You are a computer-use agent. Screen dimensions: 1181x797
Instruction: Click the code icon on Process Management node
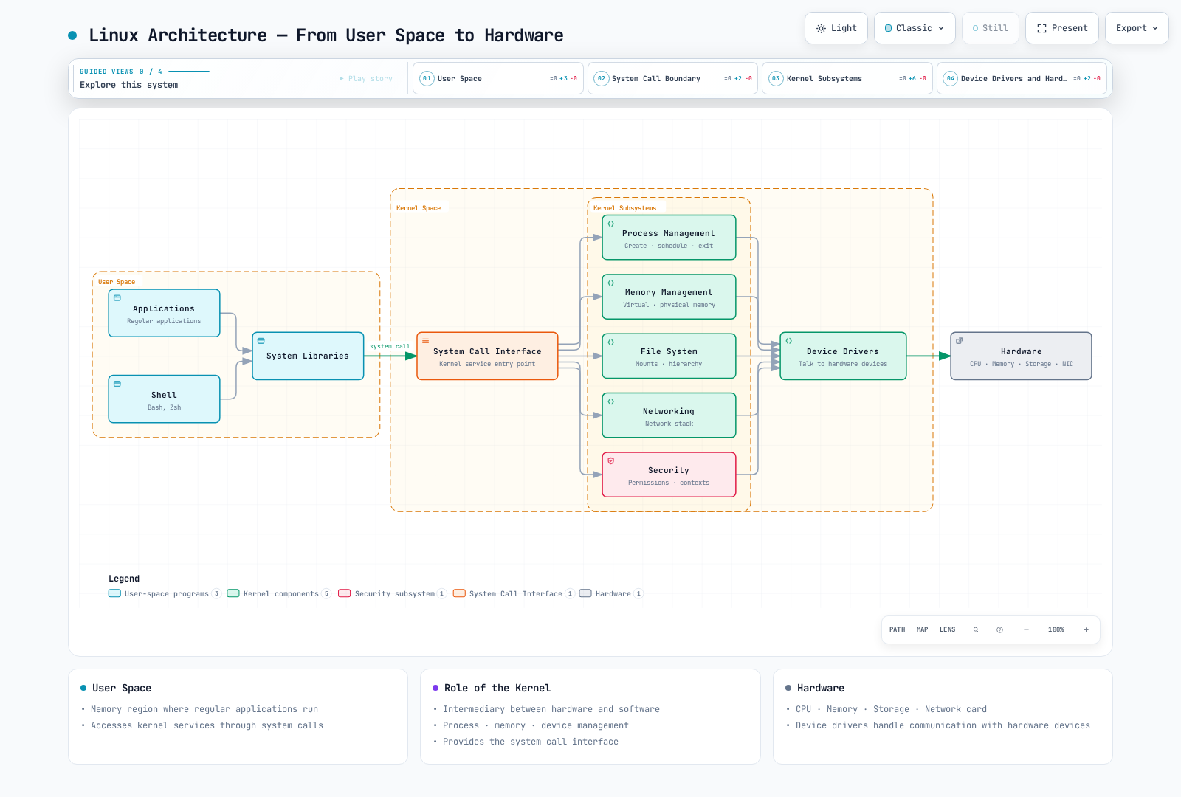pos(611,224)
